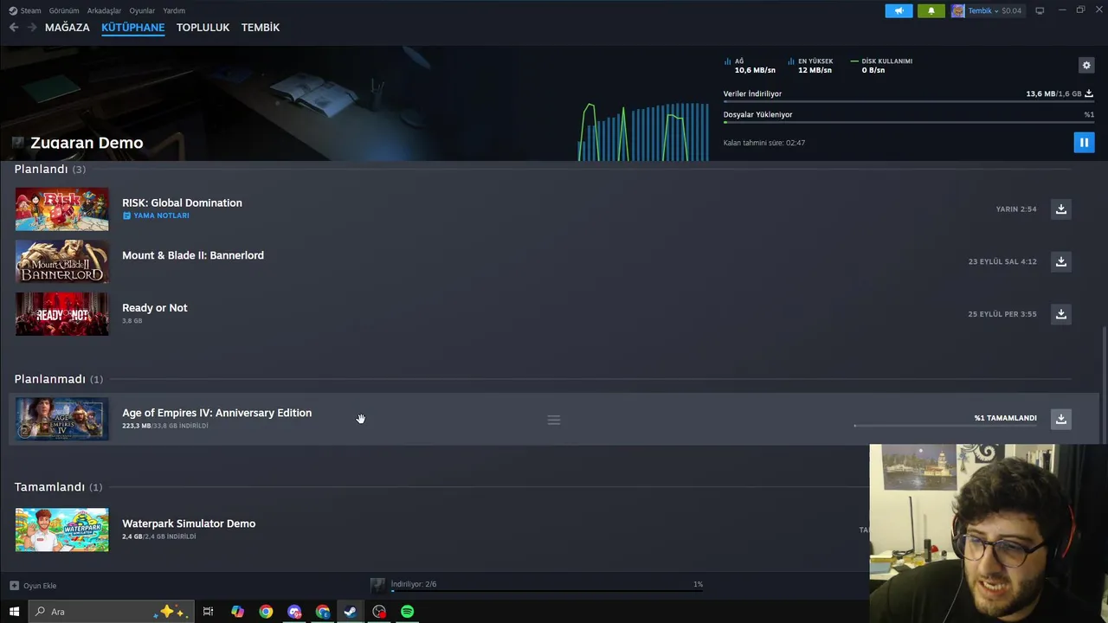
Task: Open the Görünüm menu
Action: pyautogui.click(x=64, y=10)
